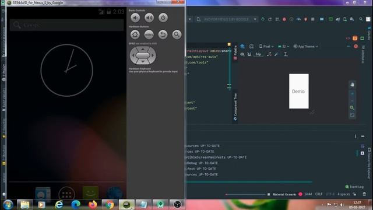The width and height of the screenshot is (373, 210).
Task: Click the background task progress bar
Action: tap(245, 194)
